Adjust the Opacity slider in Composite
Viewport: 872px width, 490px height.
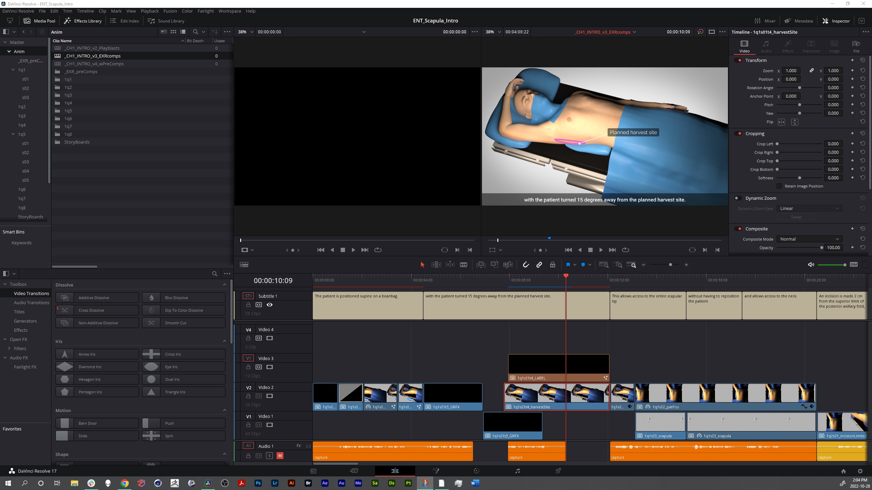click(821, 248)
